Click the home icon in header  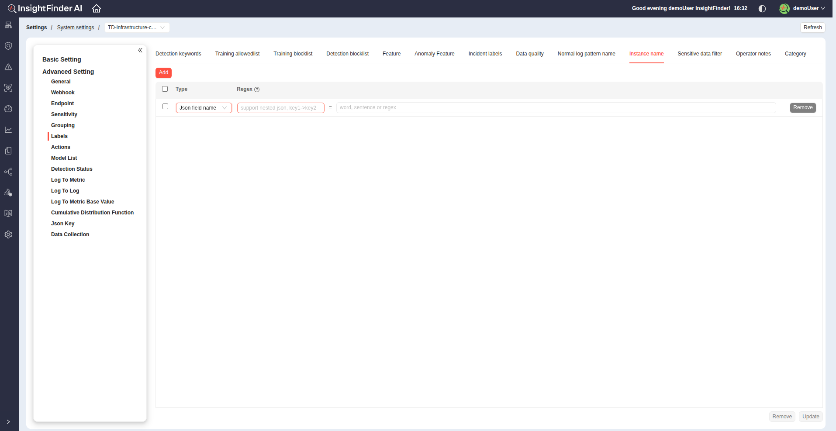(x=97, y=9)
